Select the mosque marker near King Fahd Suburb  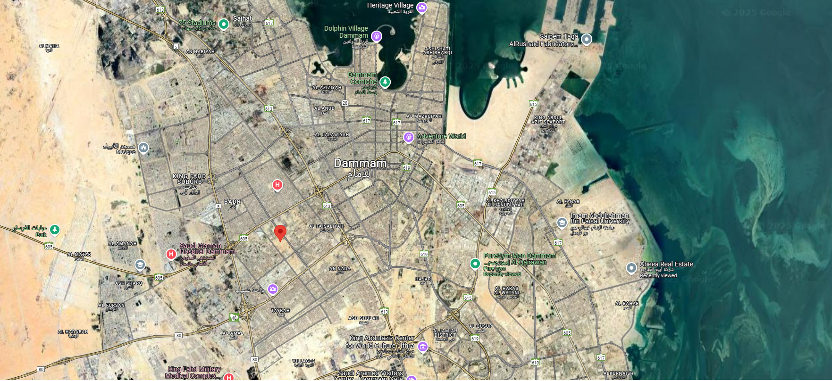pos(143,148)
